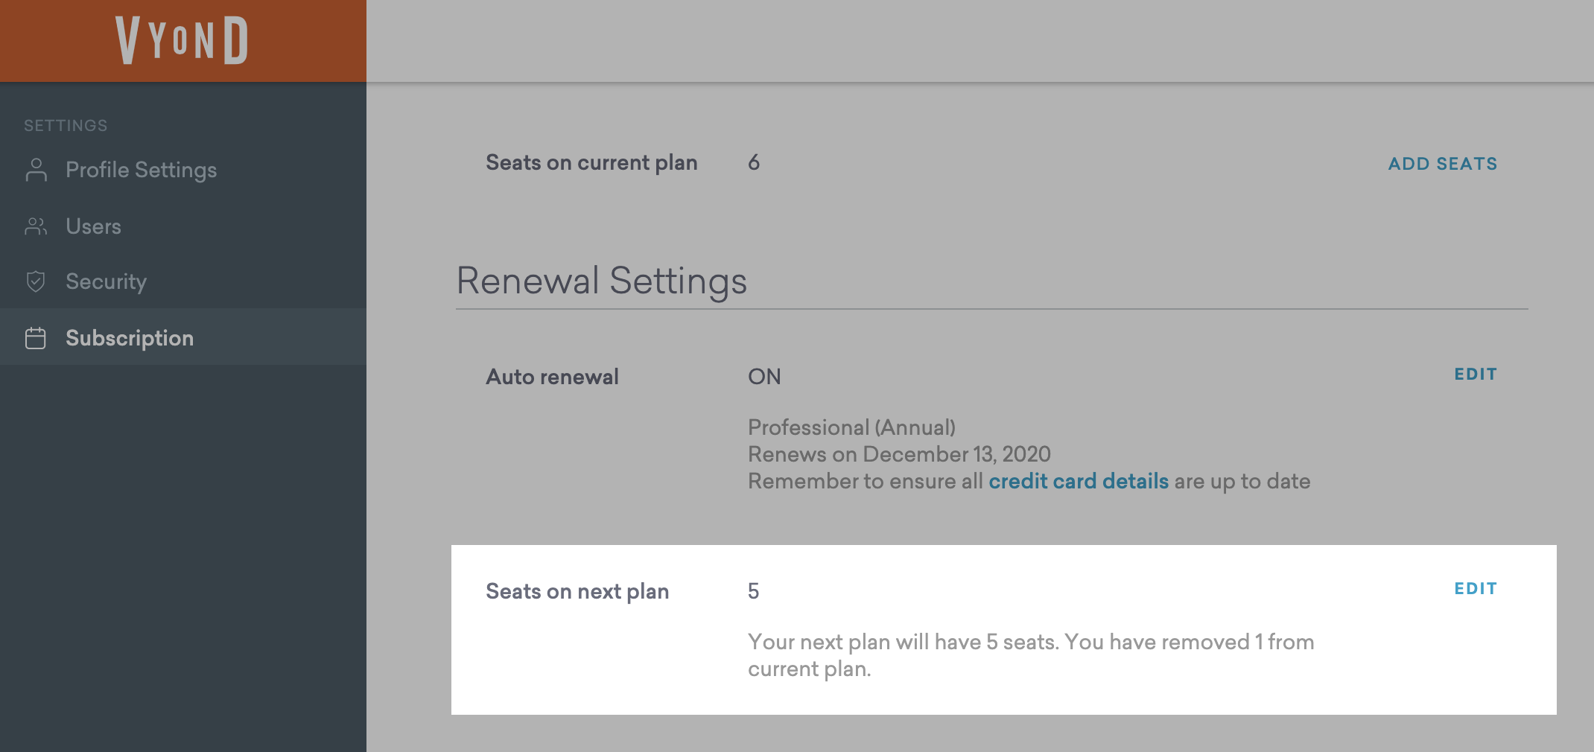Click the next plan seat count 5
Screen dimensions: 1594x752
[753, 591]
